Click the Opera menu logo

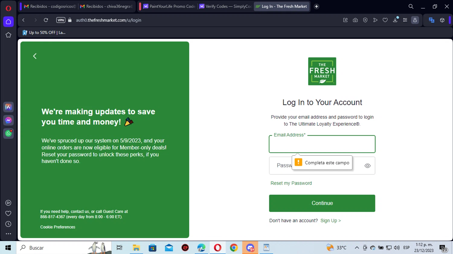pos(8,8)
